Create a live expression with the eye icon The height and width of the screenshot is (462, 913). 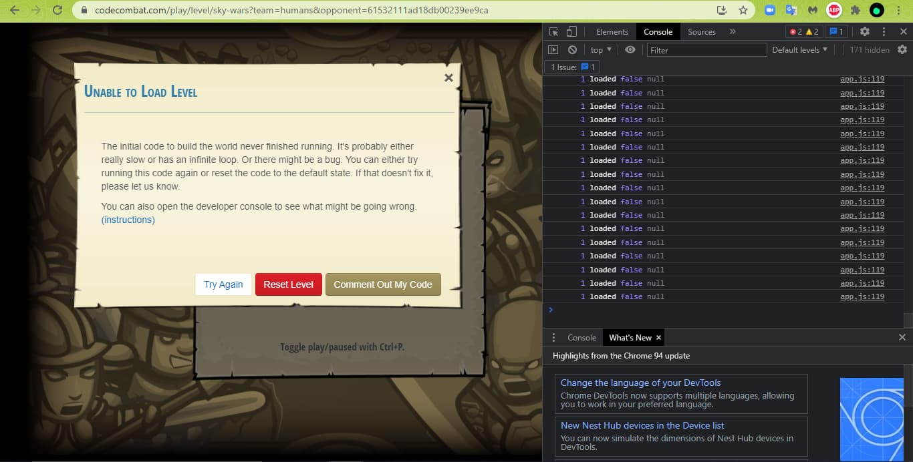pos(630,49)
